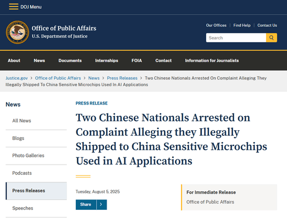The width and height of the screenshot is (287, 220).
Task: Expand the Share button arrow chevron
Action: [101, 205]
